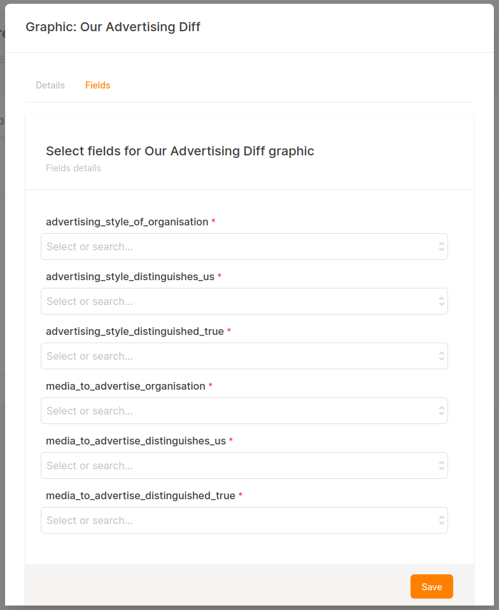The image size is (499, 610).
Task: Click the chevron icon on media_to_advertise_organisation select
Action: point(442,411)
